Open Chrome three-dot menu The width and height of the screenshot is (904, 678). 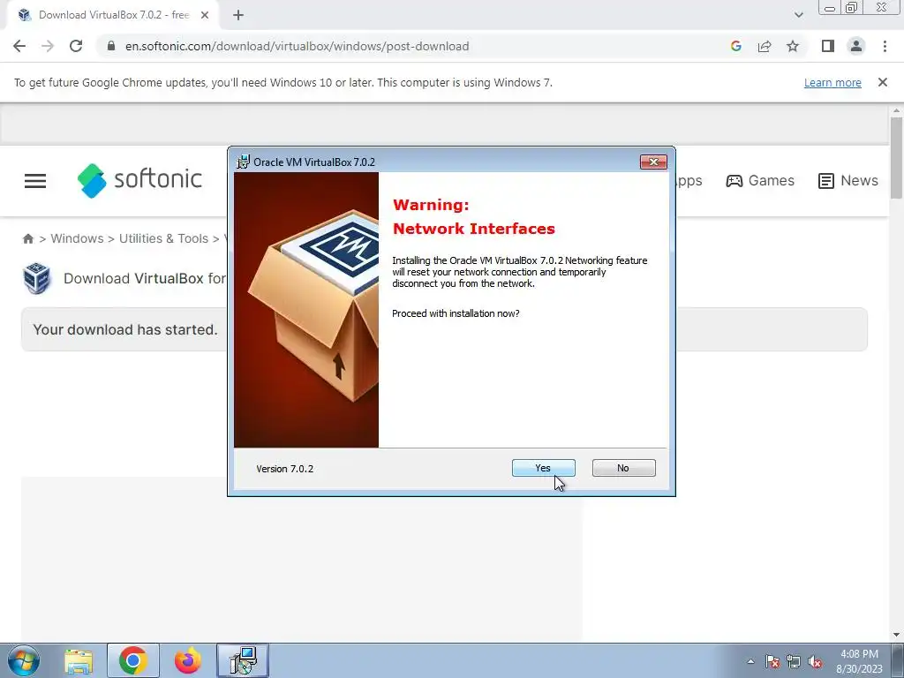point(885,46)
